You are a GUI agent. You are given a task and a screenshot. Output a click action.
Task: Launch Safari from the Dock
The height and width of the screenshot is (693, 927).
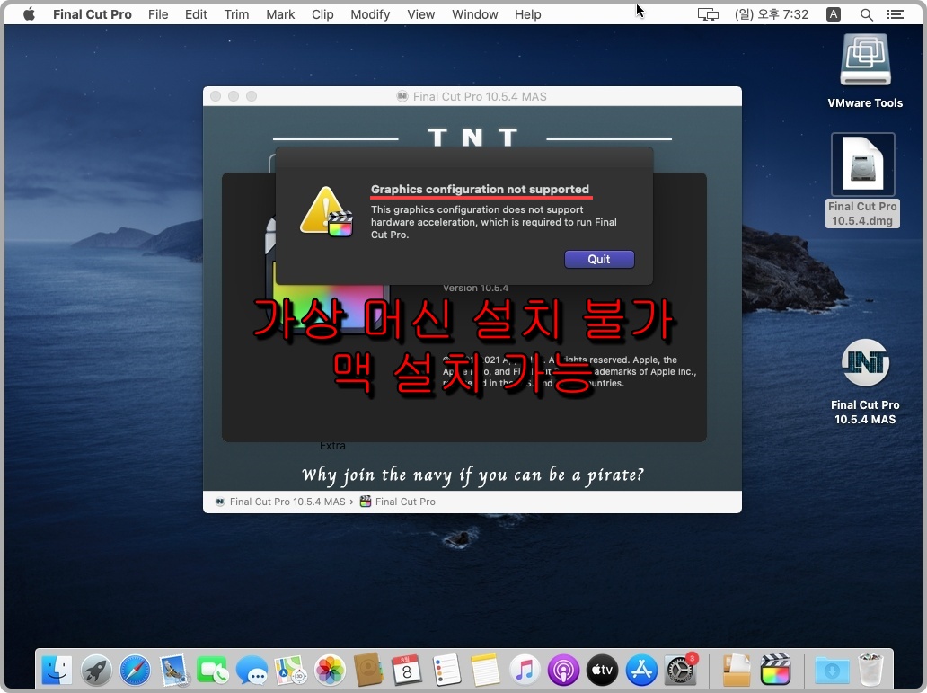pyautogui.click(x=135, y=670)
